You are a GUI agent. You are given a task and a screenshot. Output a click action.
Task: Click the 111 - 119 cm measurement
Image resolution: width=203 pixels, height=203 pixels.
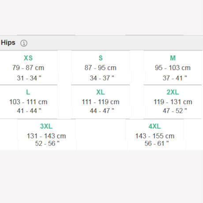101,102
